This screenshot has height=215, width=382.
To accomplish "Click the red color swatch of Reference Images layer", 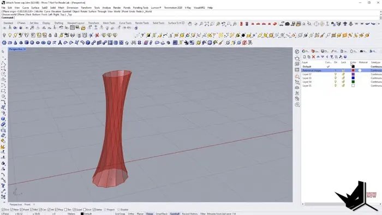I will coord(353,70).
